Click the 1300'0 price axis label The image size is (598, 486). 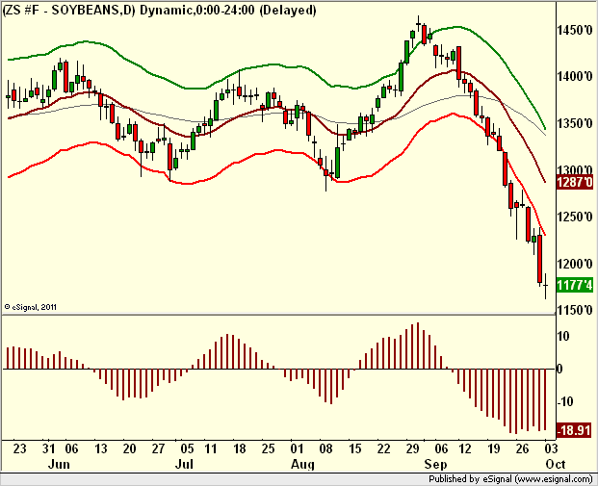[x=575, y=169]
